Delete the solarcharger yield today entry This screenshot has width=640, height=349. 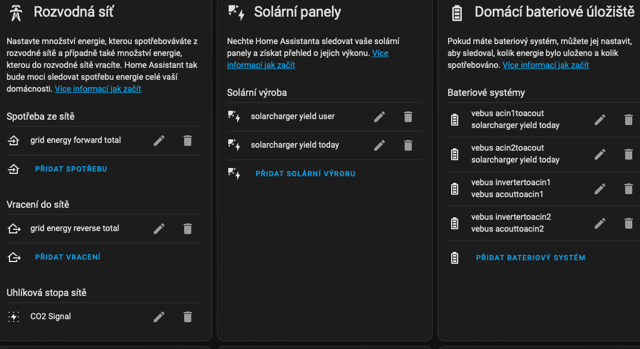408,145
